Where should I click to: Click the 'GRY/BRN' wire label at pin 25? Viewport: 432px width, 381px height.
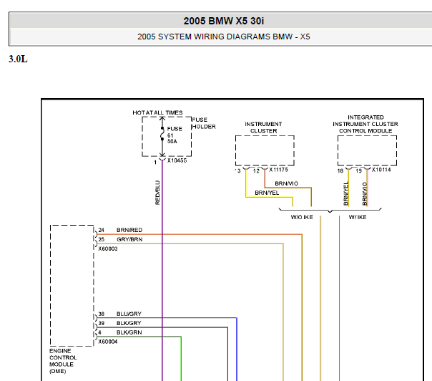[129, 239]
